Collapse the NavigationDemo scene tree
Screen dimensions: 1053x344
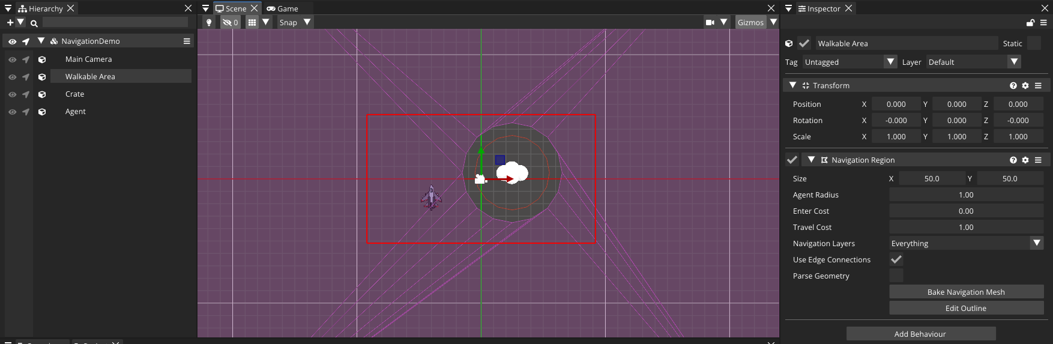41,41
